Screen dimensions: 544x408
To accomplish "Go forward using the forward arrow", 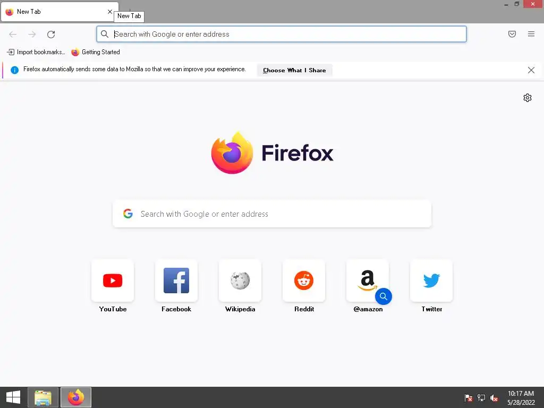I will click(32, 35).
